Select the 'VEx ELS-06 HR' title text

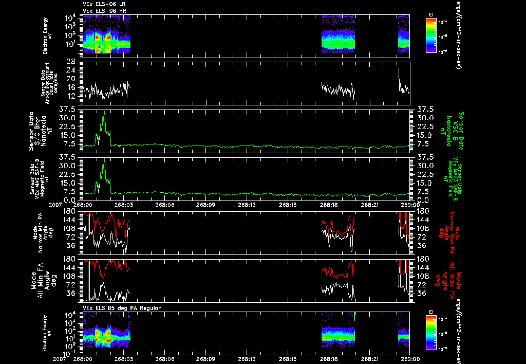coord(104,11)
